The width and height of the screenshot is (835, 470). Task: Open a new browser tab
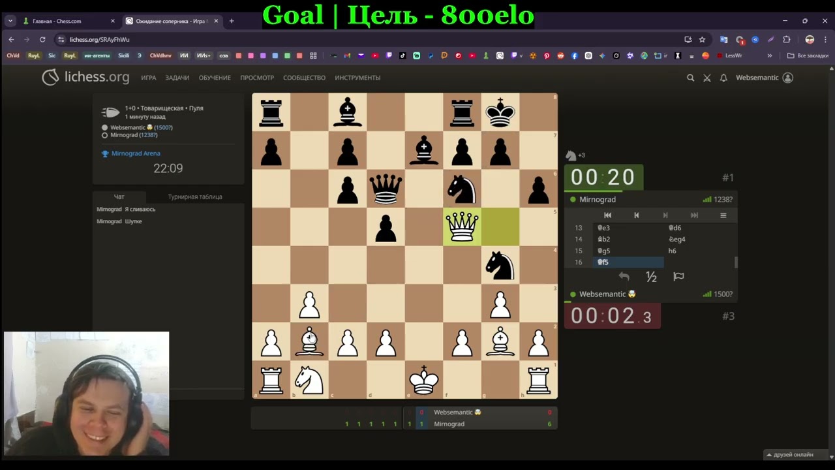coord(232,21)
